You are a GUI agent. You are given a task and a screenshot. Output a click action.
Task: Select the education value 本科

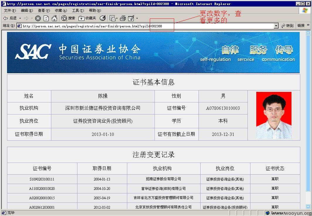click(x=223, y=121)
